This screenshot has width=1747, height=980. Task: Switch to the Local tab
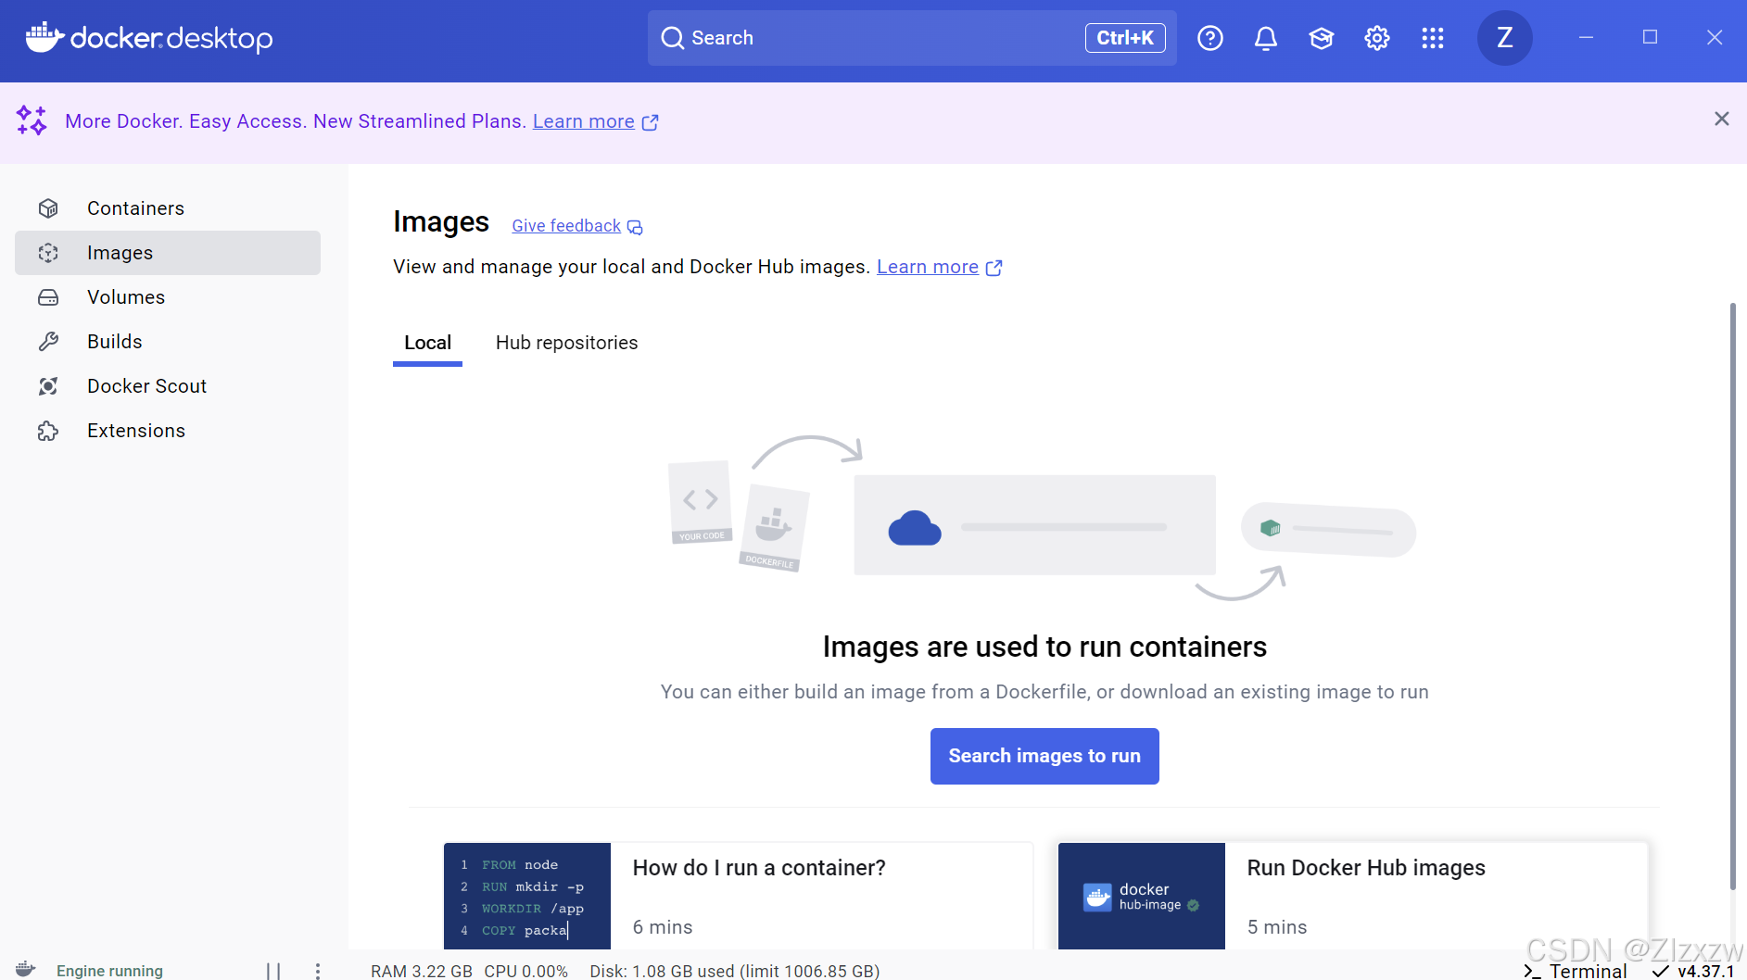tap(427, 343)
